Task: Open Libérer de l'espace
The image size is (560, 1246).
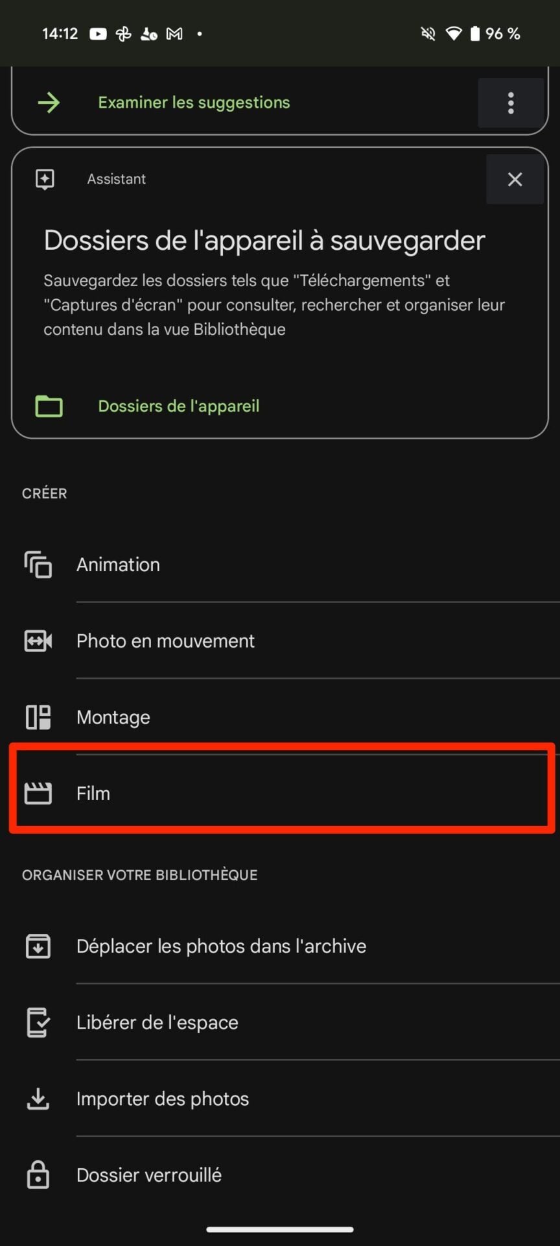Action: [x=157, y=1023]
